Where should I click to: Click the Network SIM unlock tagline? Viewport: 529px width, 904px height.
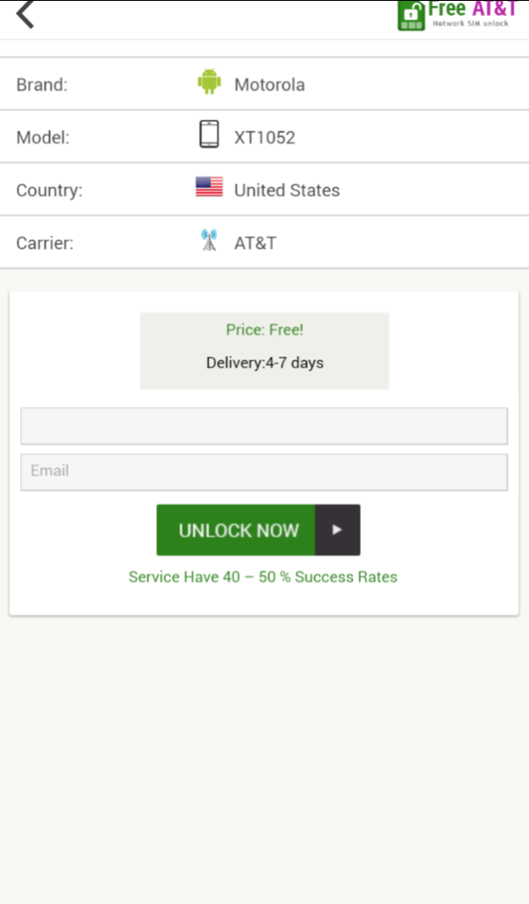click(473, 25)
